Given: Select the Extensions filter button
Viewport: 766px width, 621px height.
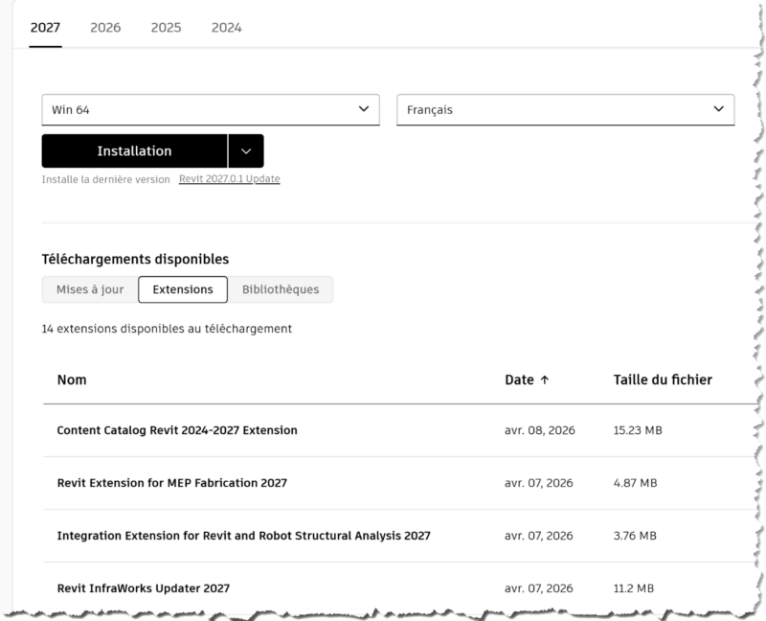Looking at the screenshot, I should [183, 289].
